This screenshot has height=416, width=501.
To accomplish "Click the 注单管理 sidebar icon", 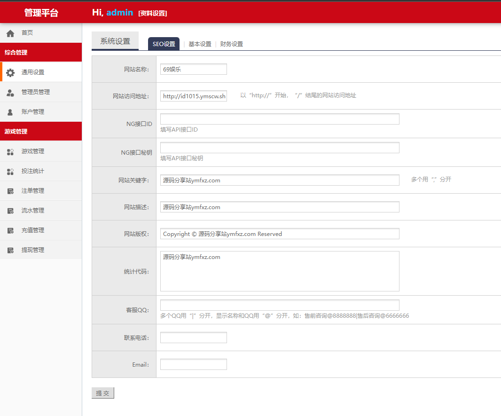I will (10, 191).
